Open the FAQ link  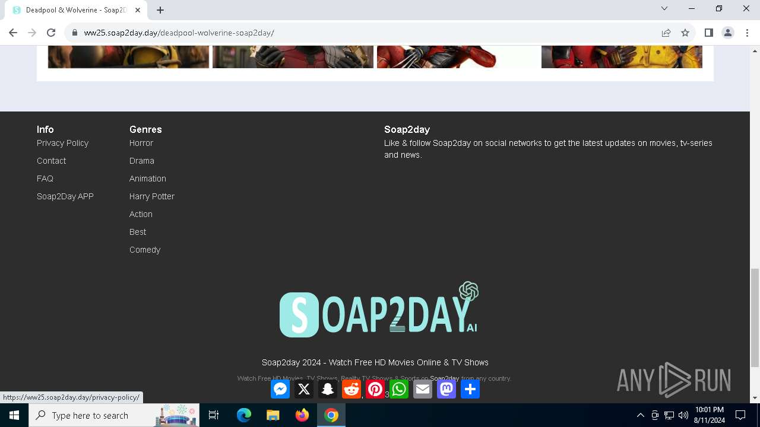click(x=45, y=179)
